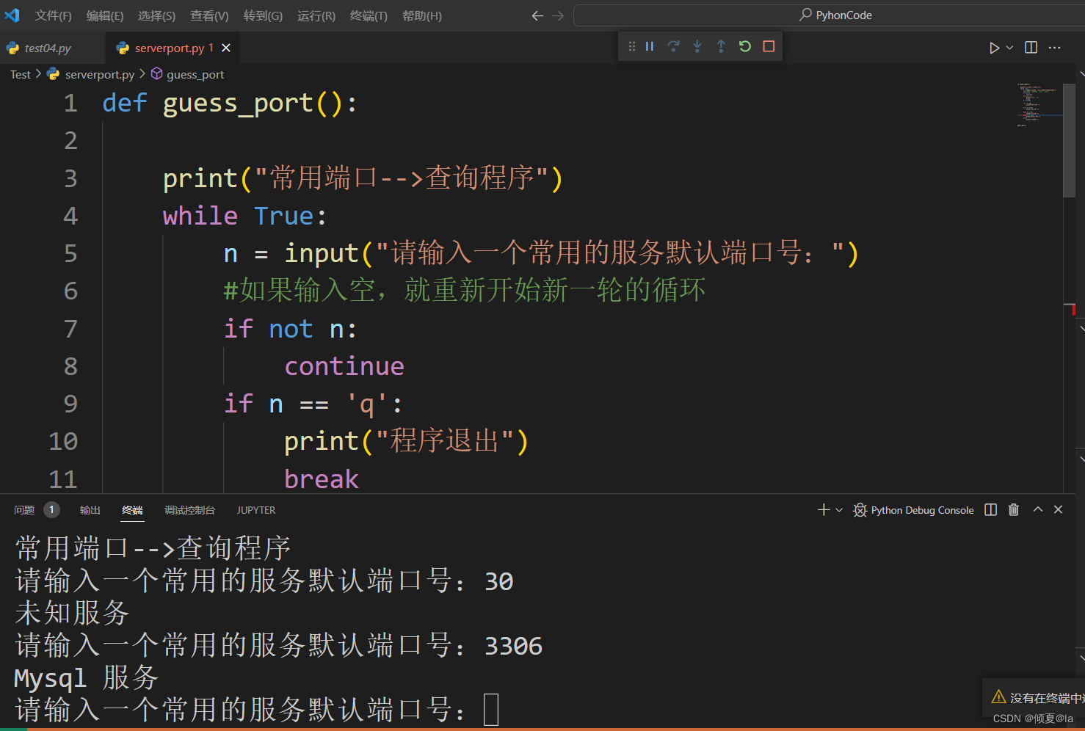1085x731 pixels.
Task: Click line number 7 in the gutter
Action: point(70,329)
